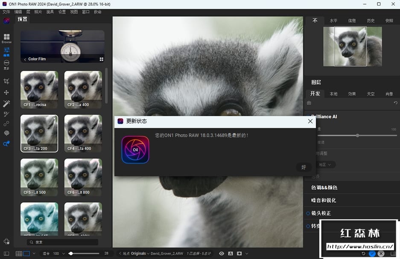Expand the blend amount 100 dropdown
The width and height of the screenshot is (400, 259).
(64, 253)
